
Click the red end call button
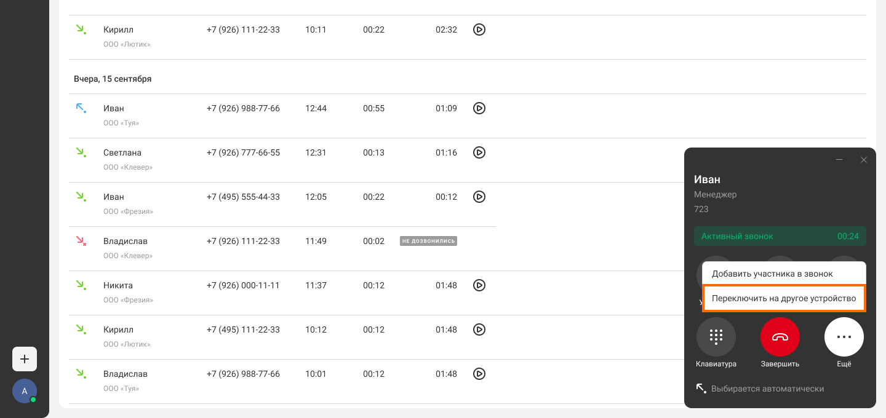[x=780, y=337]
